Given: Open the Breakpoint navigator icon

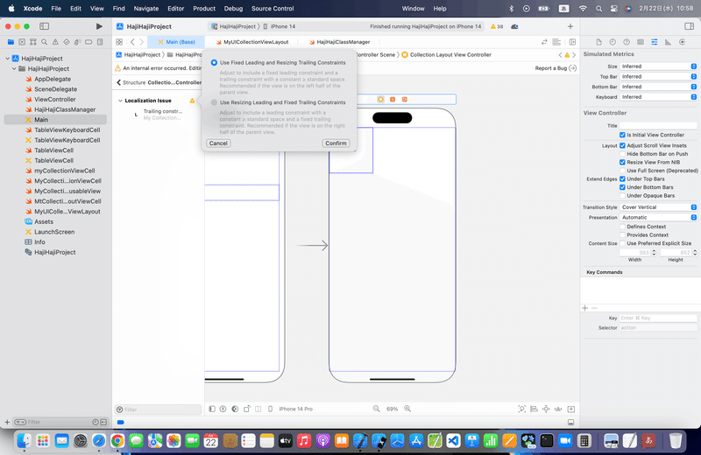Looking at the screenshot, I should (89, 42).
